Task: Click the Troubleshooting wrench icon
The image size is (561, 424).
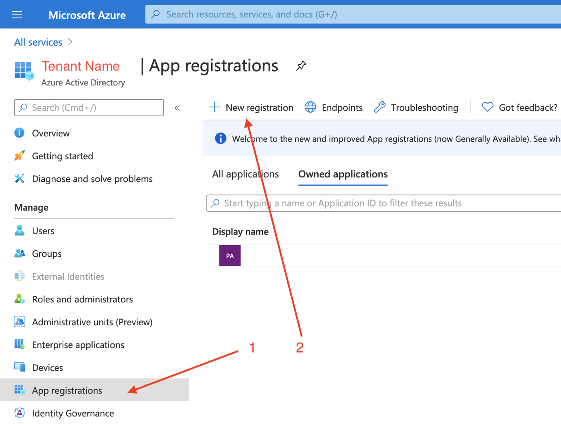Action: 379,107
